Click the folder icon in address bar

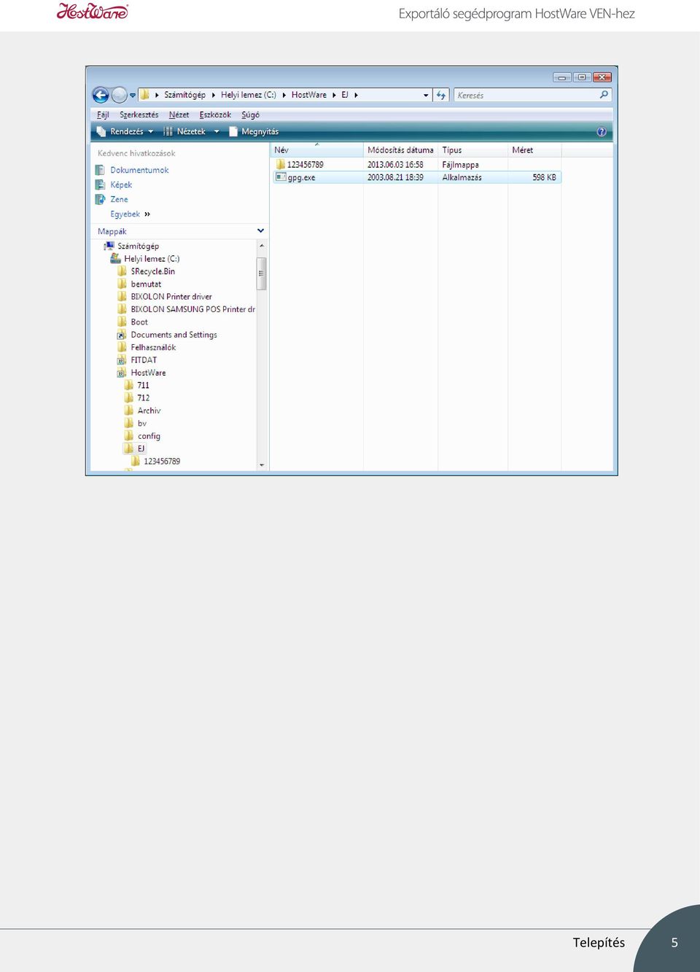(145, 95)
